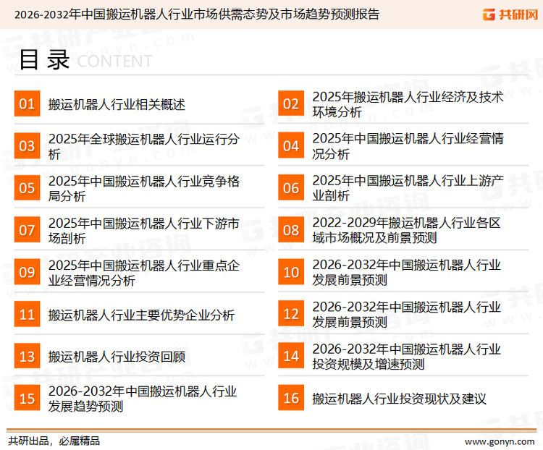This screenshot has height=450, width=543.
Task: Click the orange 13 chapter number box
Action: [27, 356]
